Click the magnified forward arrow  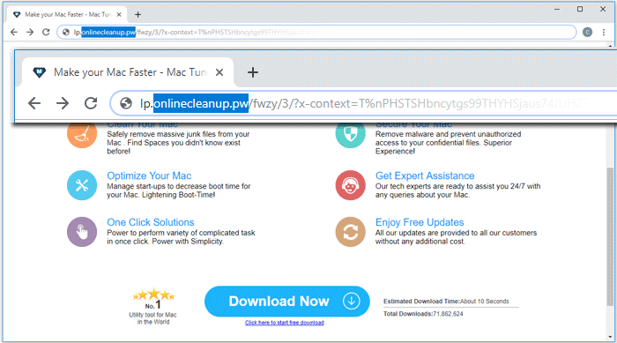pyautogui.click(x=63, y=103)
